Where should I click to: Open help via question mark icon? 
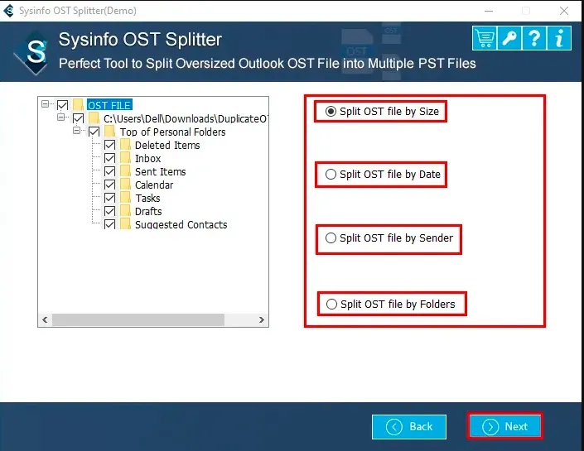[534, 38]
